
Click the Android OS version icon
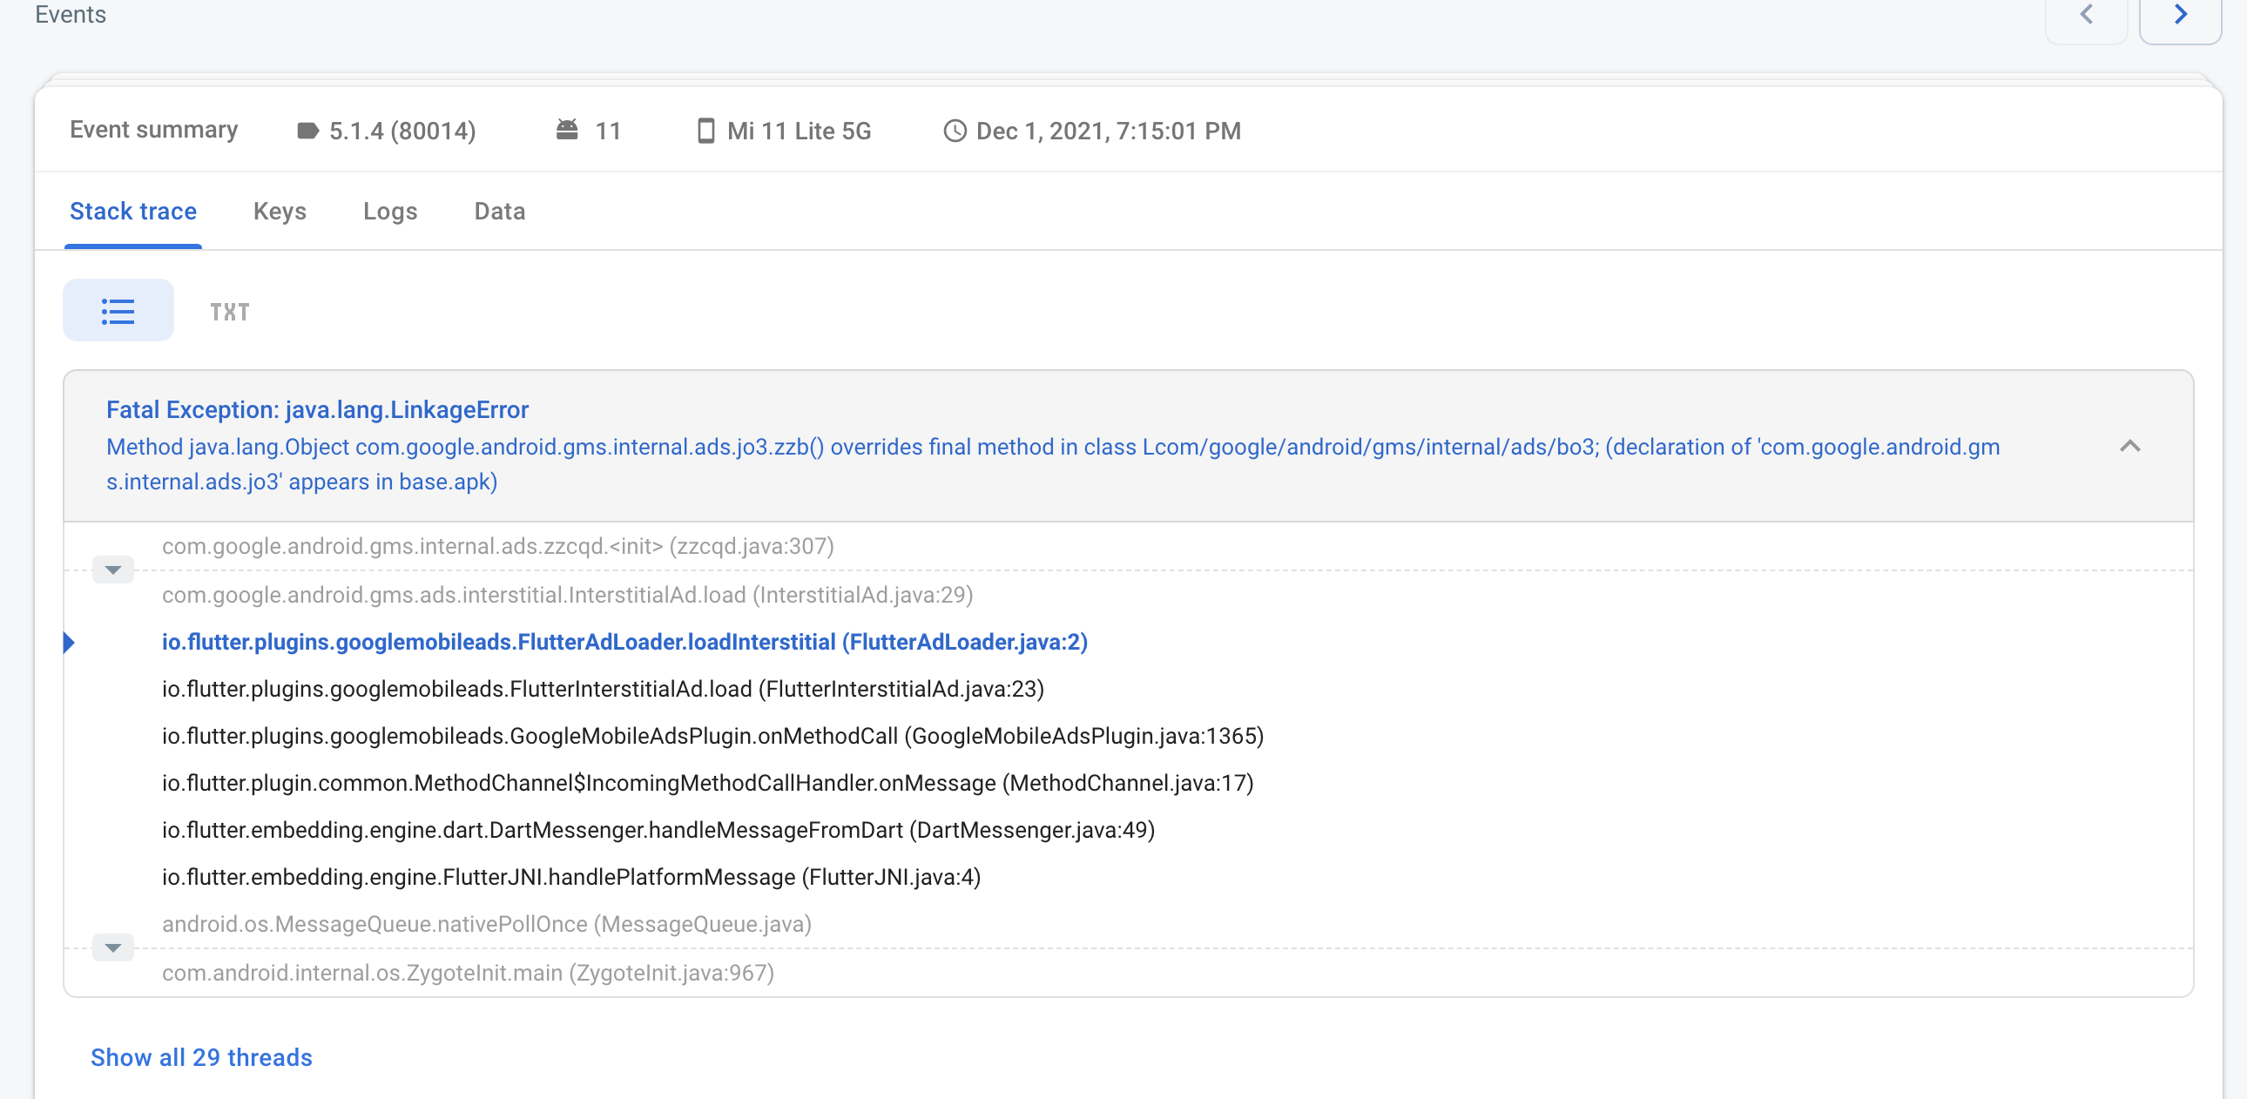(x=567, y=129)
